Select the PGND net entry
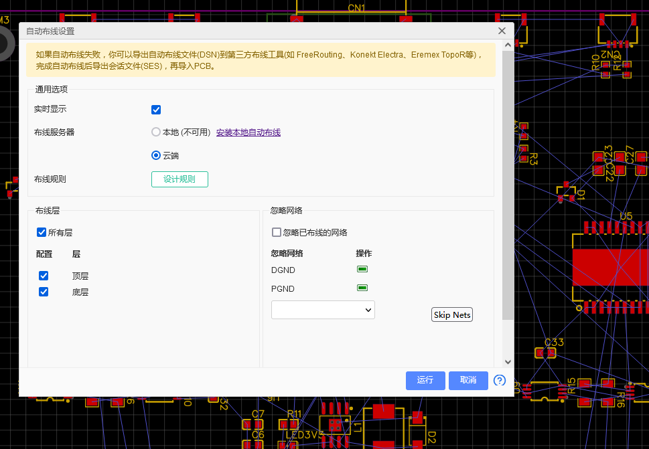This screenshot has height=449, width=649. [283, 288]
